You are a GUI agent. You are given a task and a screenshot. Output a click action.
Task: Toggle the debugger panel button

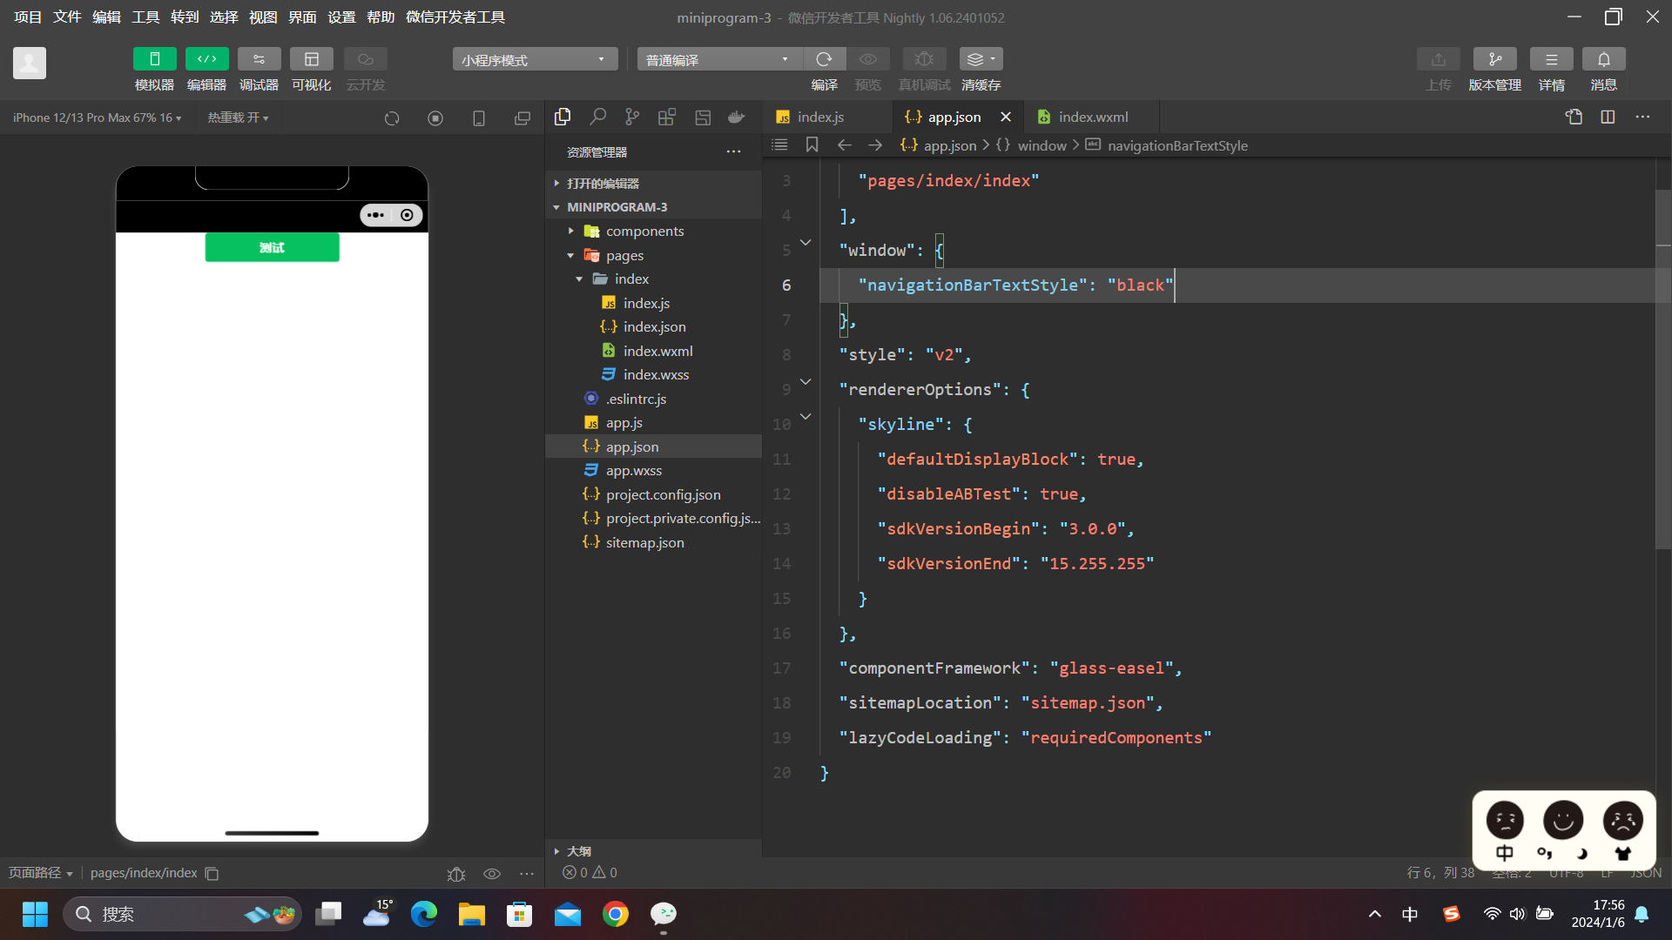(x=259, y=59)
